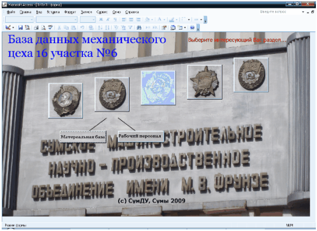Open the Сервис menu
The height and width of the screenshot is (231, 317).
point(102,12)
